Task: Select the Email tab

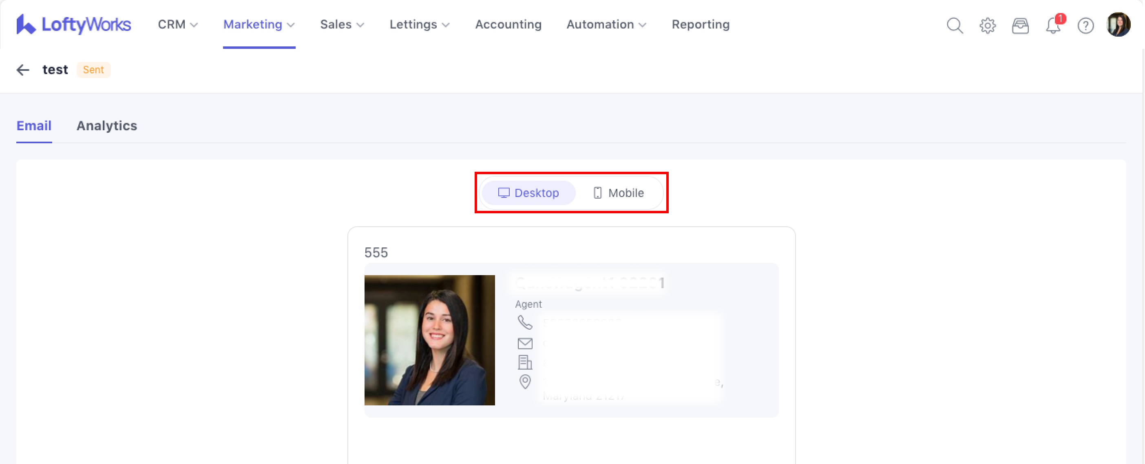Action: [x=34, y=125]
